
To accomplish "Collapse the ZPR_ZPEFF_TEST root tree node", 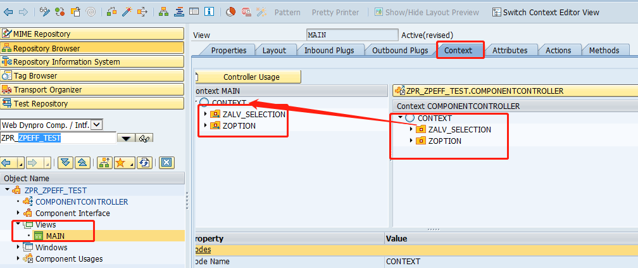I will [x=8, y=190].
